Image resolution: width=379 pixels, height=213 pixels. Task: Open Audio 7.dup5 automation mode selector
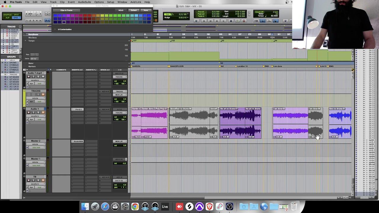40,84
